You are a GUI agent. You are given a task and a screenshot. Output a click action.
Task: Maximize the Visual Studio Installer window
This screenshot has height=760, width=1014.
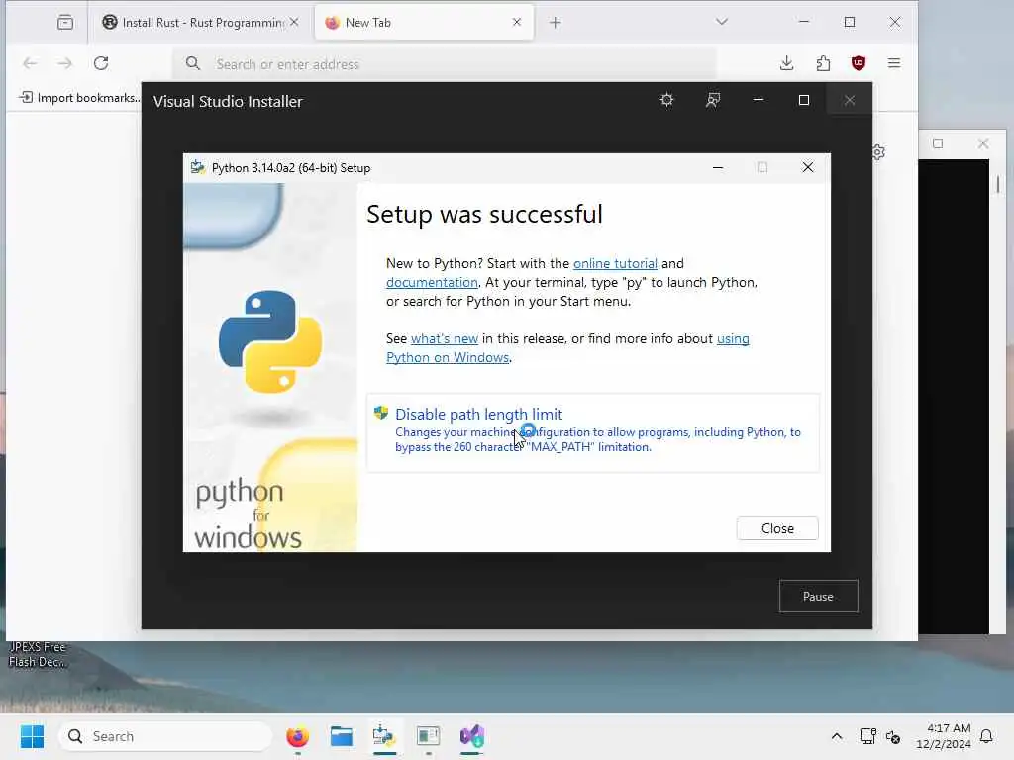[804, 100]
